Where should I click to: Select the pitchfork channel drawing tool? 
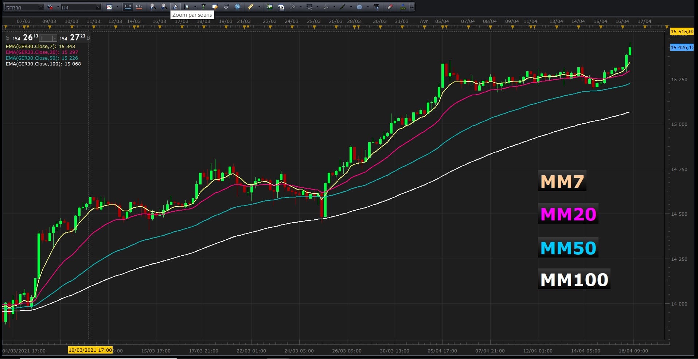(x=293, y=7)
